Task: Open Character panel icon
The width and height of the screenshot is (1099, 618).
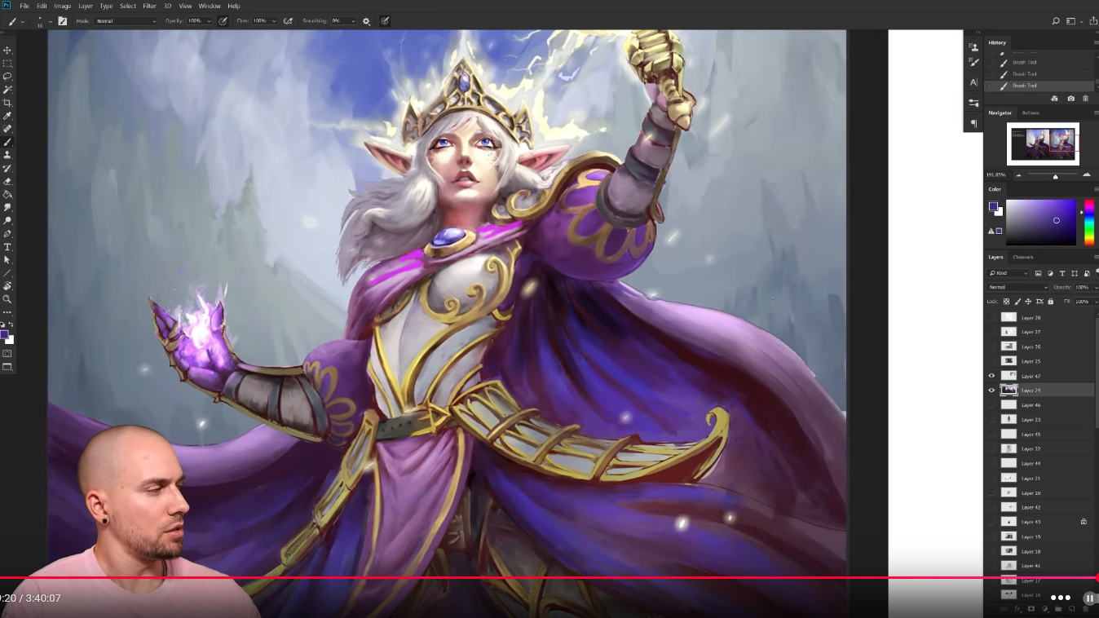Action: [973, 82]
